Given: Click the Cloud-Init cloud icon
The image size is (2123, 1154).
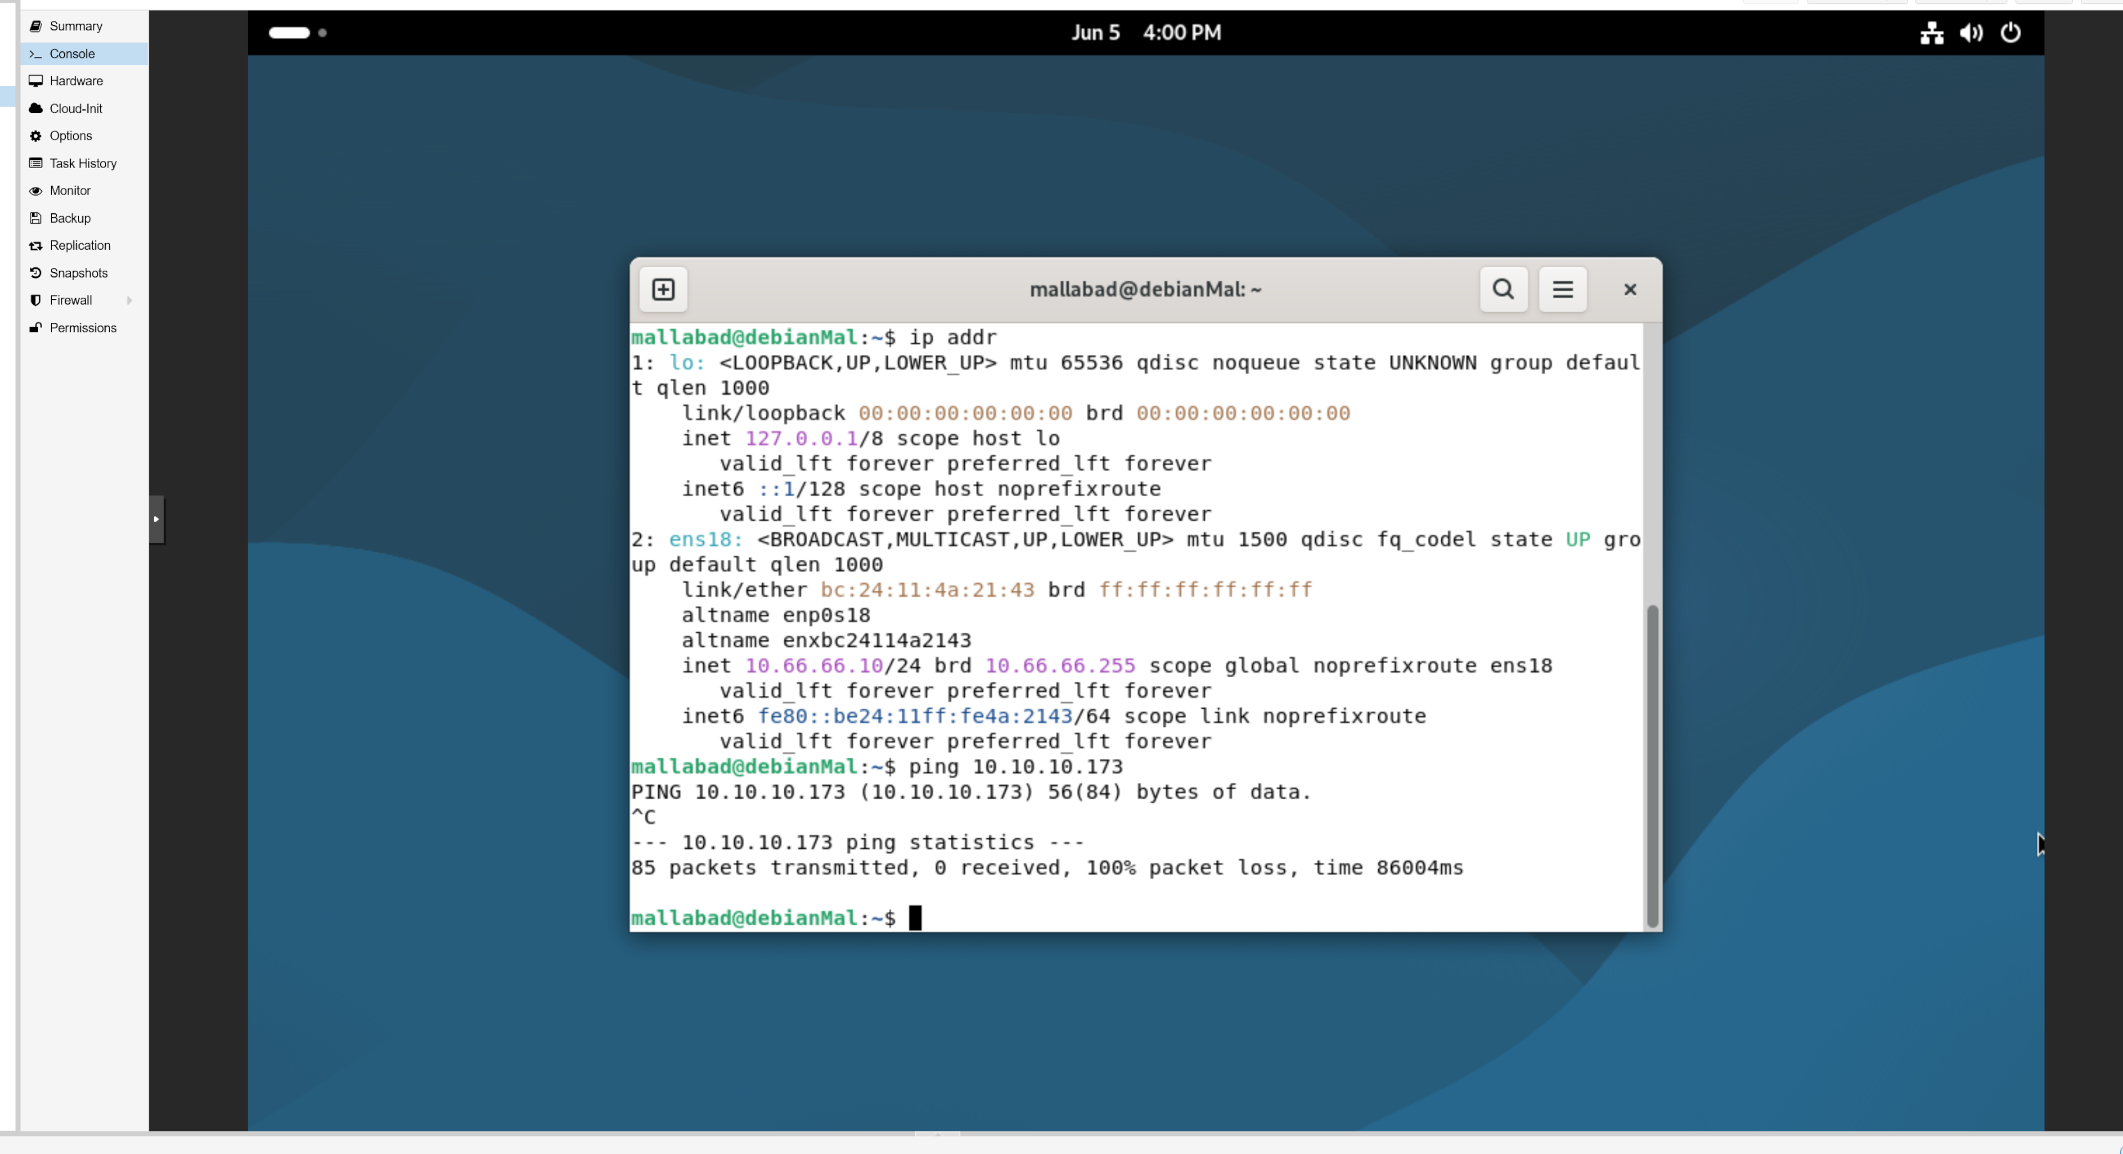Looking at the screenshot, I should 35,108.
